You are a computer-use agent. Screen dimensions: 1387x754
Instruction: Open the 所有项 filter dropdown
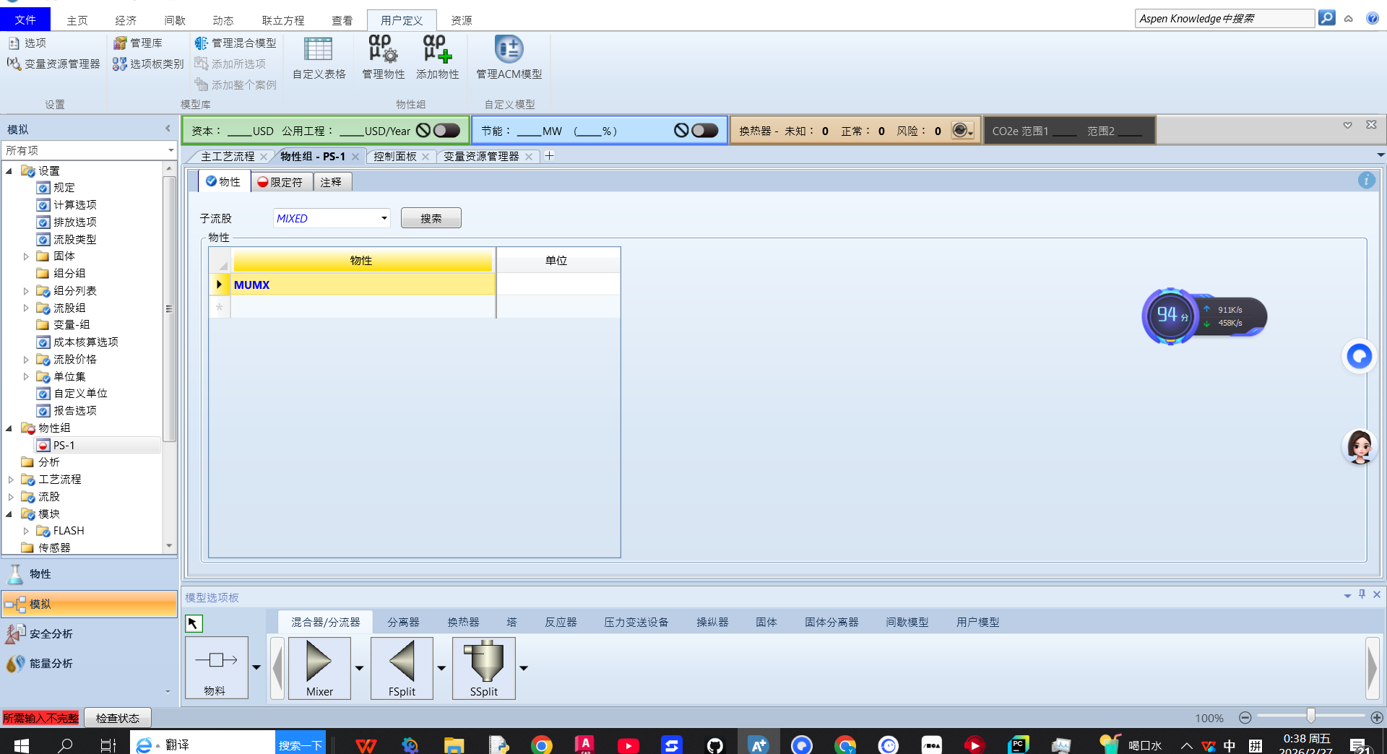pos(170,150)
